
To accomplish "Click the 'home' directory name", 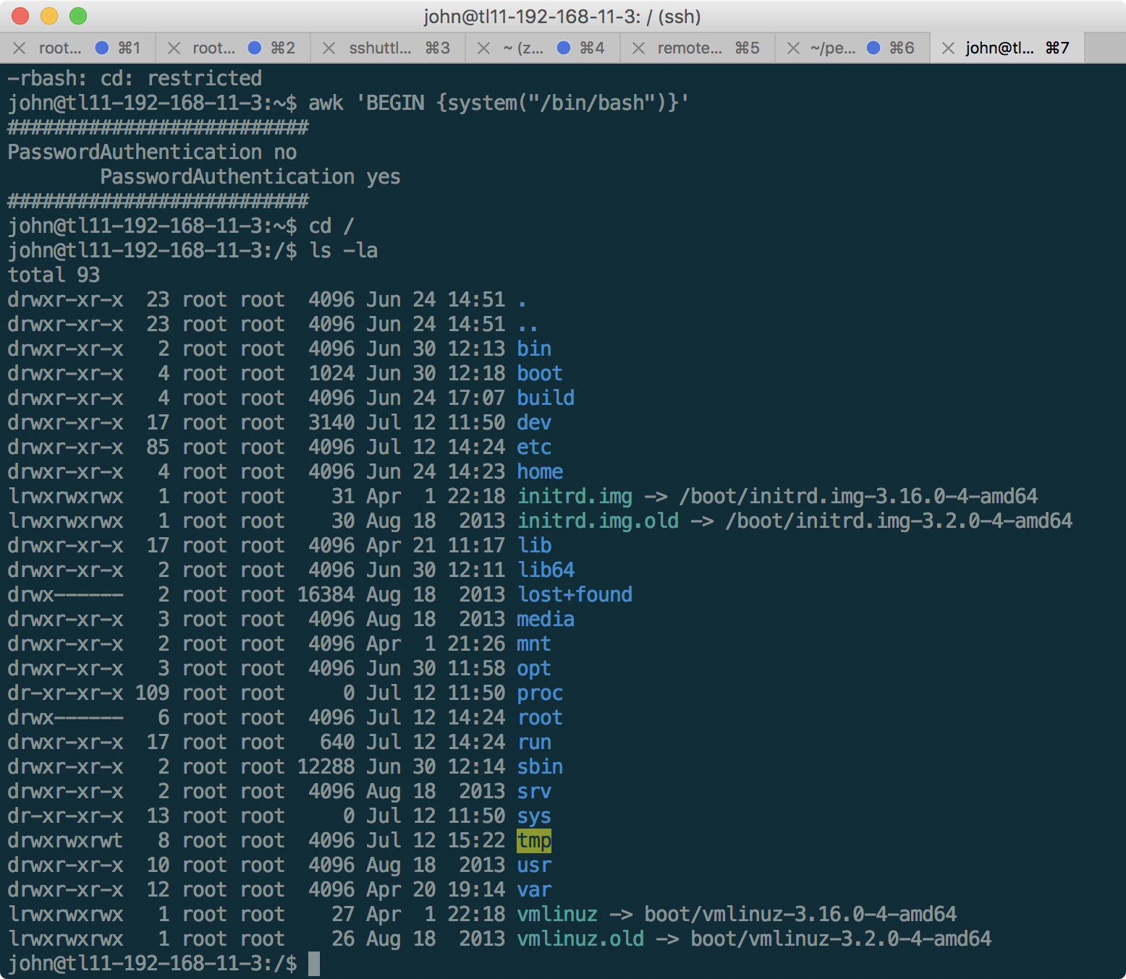I will [540, 471].
